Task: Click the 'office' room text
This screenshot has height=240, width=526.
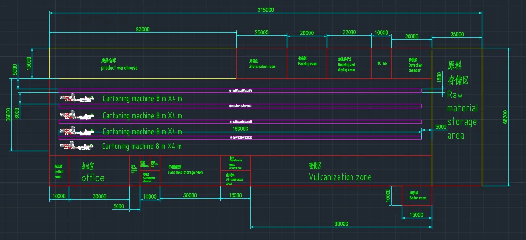Action: pos(93,178)
